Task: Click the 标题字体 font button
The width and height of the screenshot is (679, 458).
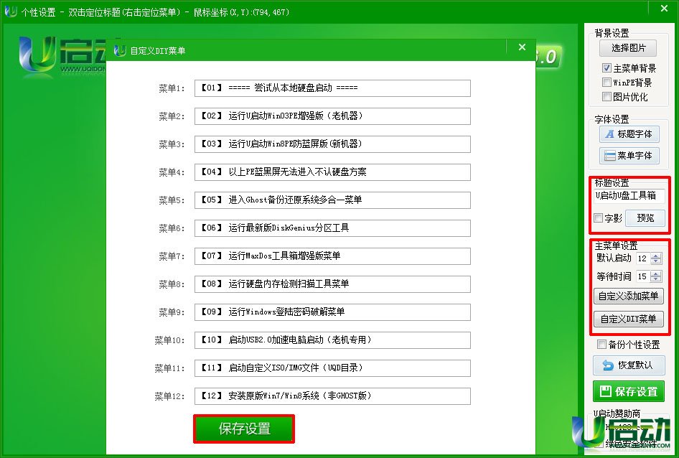Action: [629, 134]
